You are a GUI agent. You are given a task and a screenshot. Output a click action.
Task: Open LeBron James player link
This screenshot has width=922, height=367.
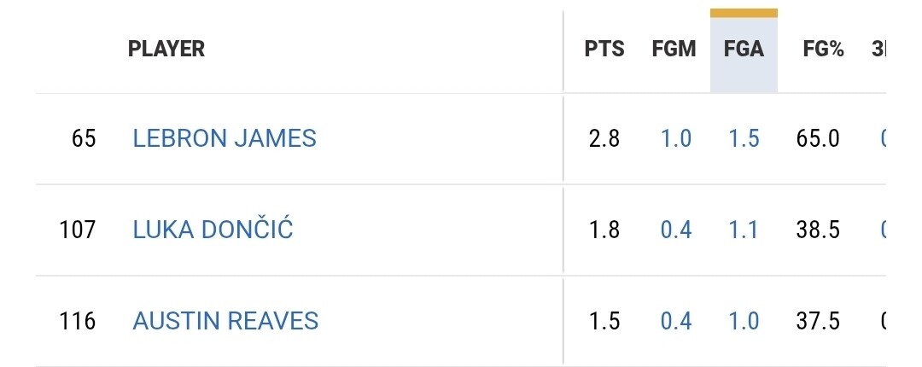(225, 139)
